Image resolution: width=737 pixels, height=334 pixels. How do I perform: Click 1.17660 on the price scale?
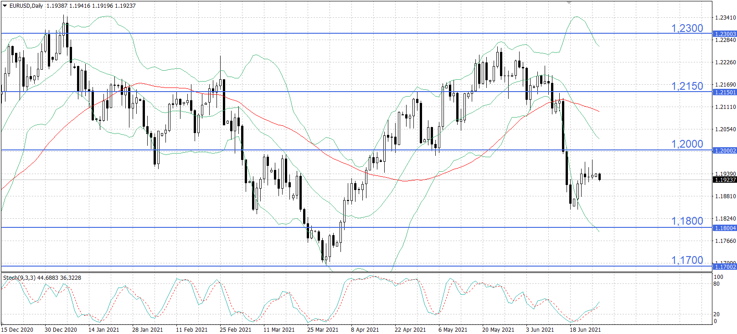726,241
